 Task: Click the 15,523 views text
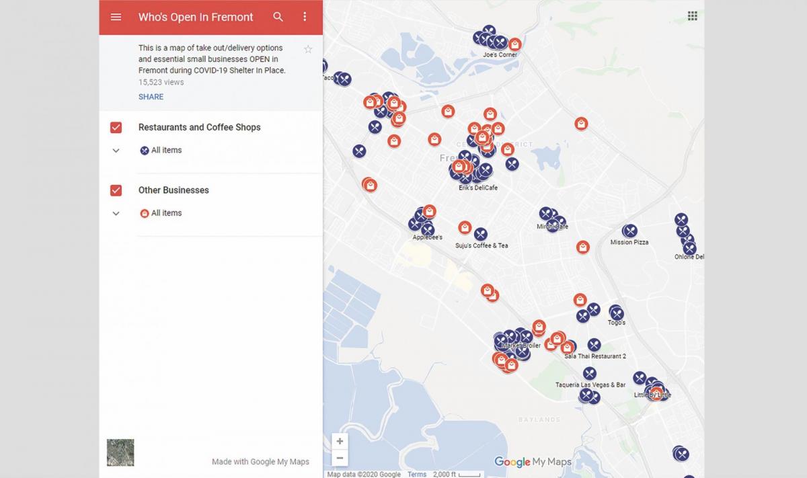pyautogui.click(x=161, y=82)
